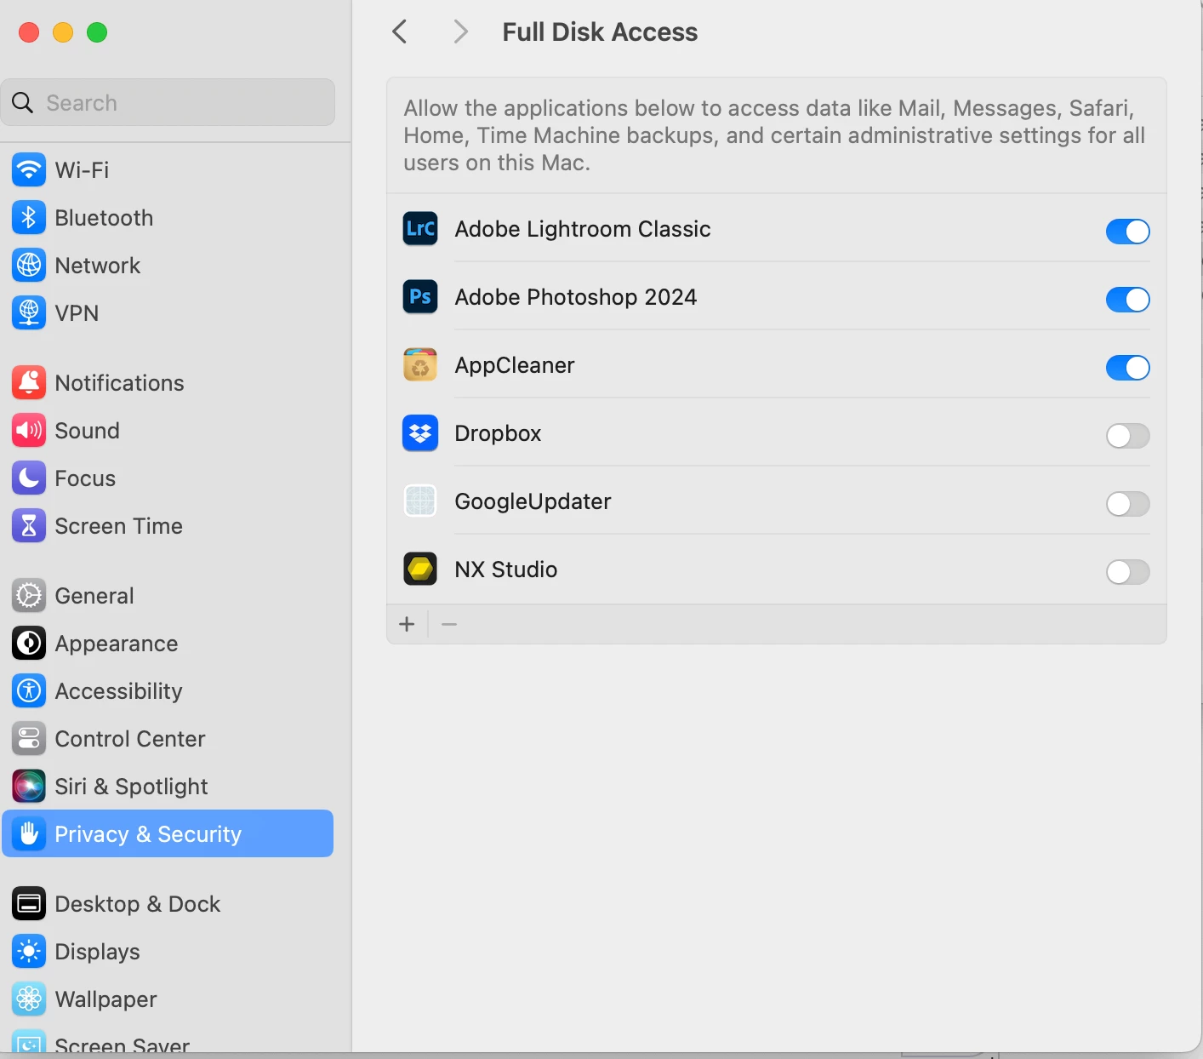Click the Control Center icon
This screenshot has height=1059, width=1203.
tap(29, 739)
